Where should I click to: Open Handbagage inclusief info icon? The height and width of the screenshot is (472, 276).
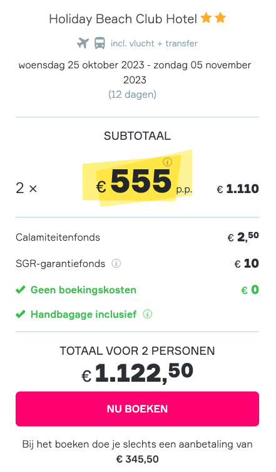(147, 314)
